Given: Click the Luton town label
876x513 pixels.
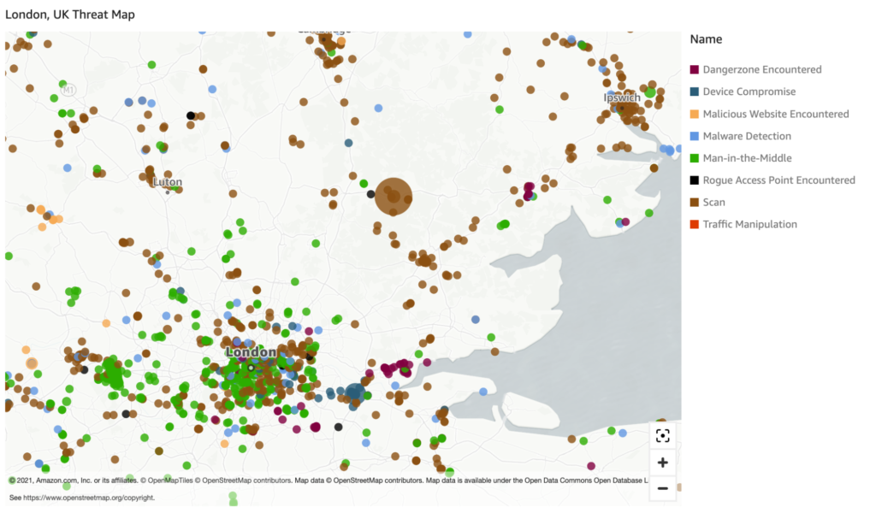Looking at the screenshot, I should 167,182.
